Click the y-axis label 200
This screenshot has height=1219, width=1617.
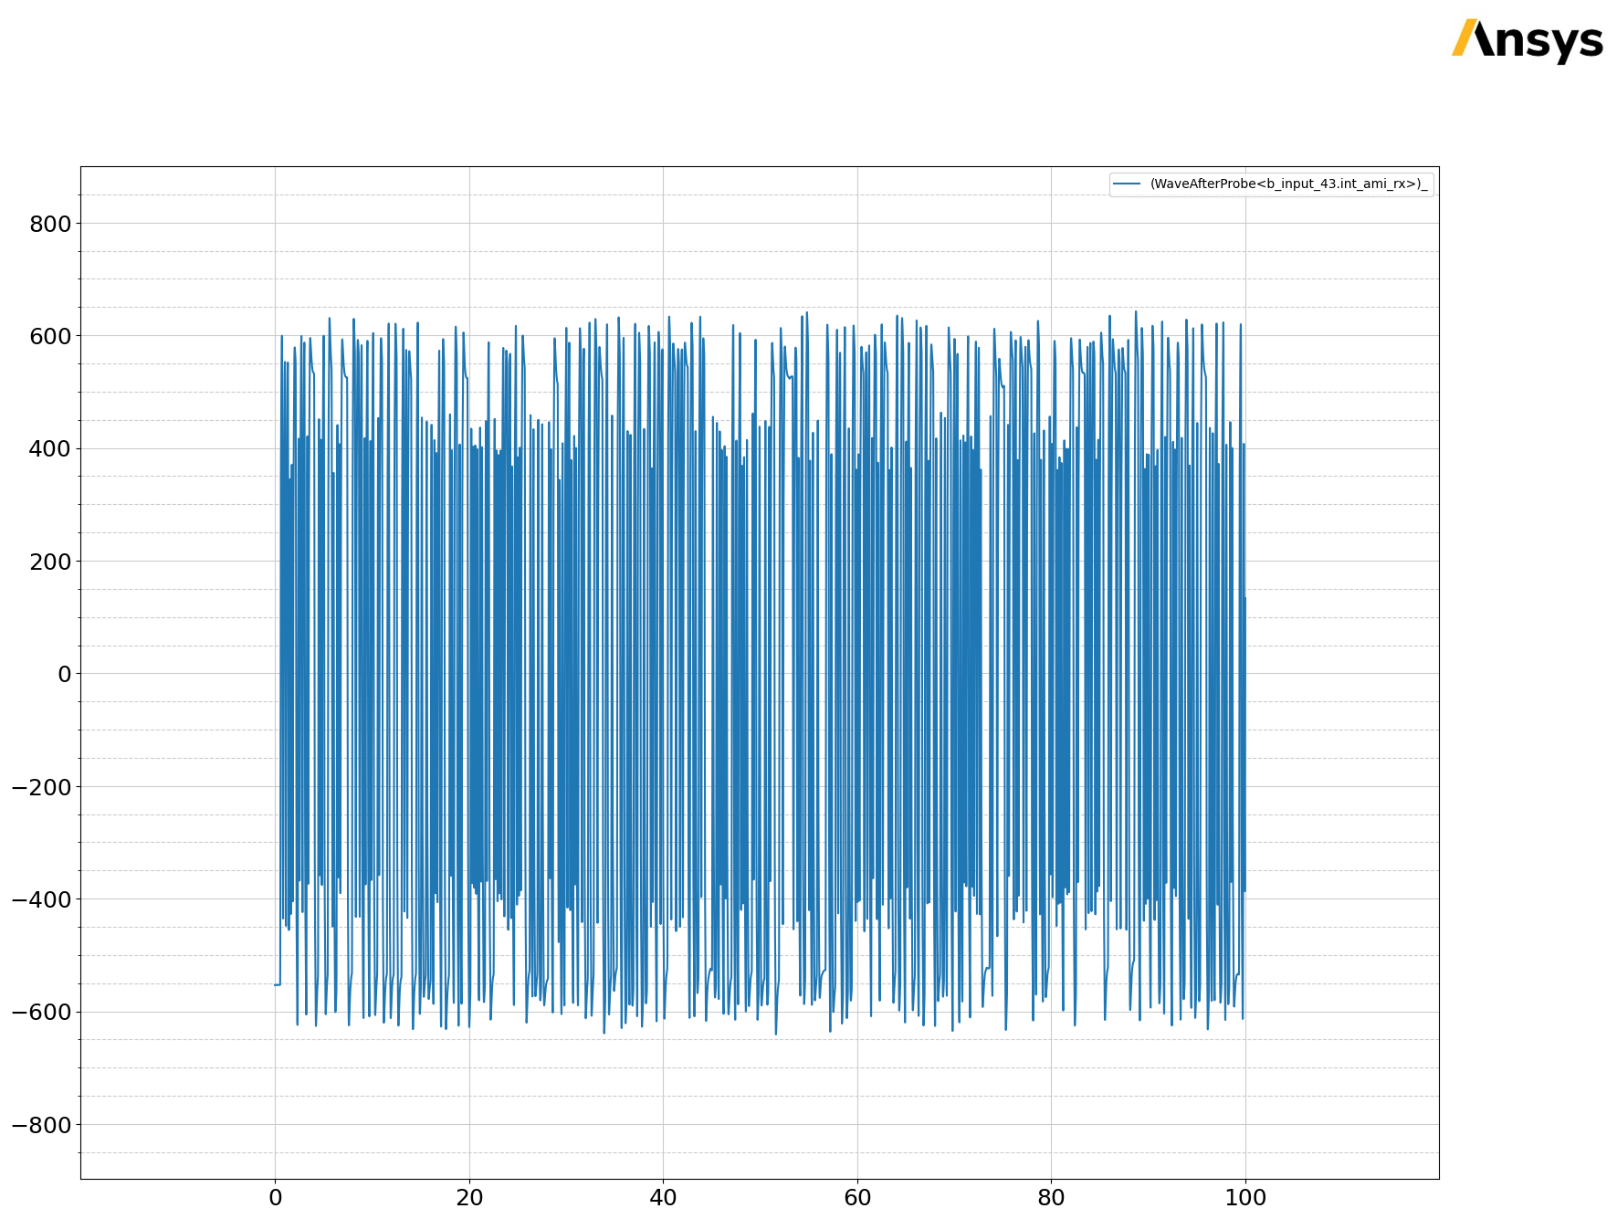click(50, 562)
